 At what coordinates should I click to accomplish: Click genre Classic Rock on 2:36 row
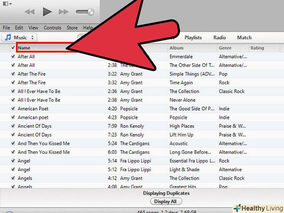coord(232,91)
